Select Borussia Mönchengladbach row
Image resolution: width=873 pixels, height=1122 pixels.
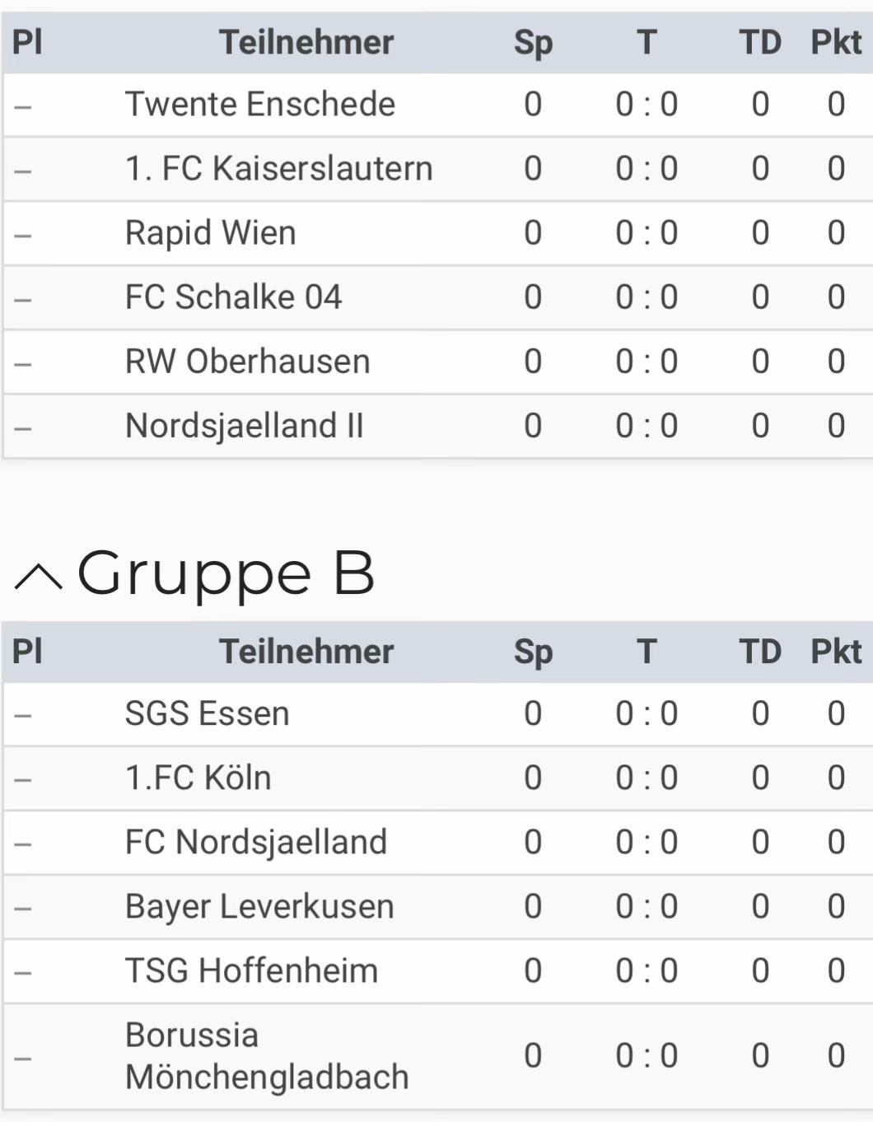click(438, 1056)
